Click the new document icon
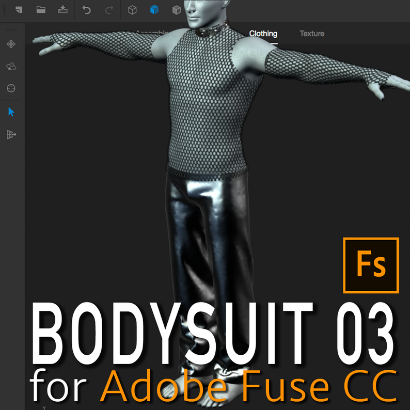The height and width of the screenshot is (410, 410). tap(19, 10)
